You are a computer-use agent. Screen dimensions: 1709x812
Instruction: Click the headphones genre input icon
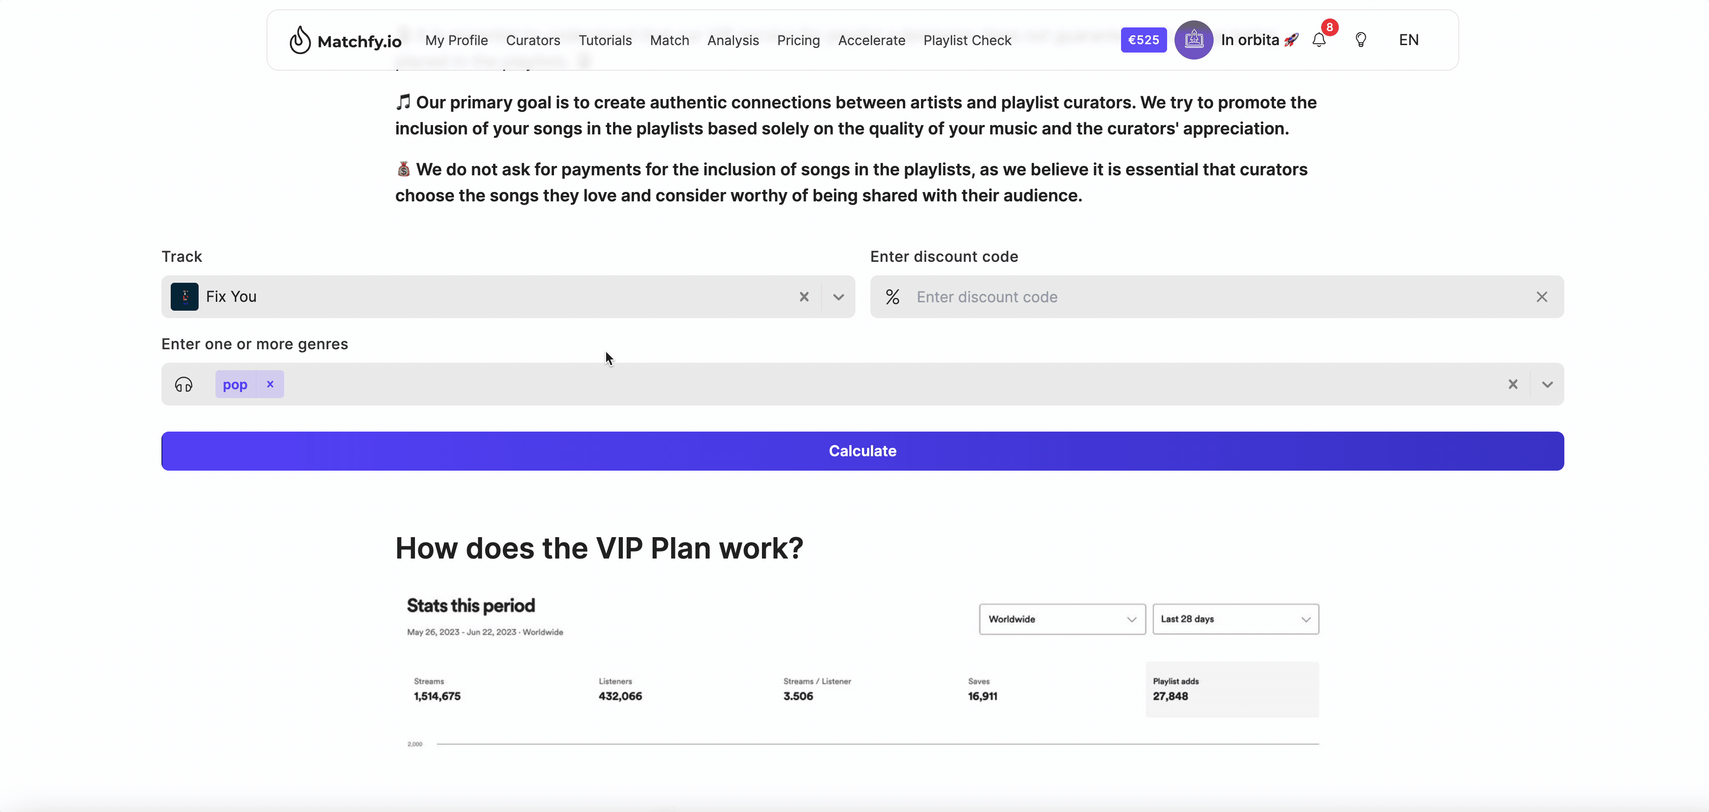click(183, 384)
